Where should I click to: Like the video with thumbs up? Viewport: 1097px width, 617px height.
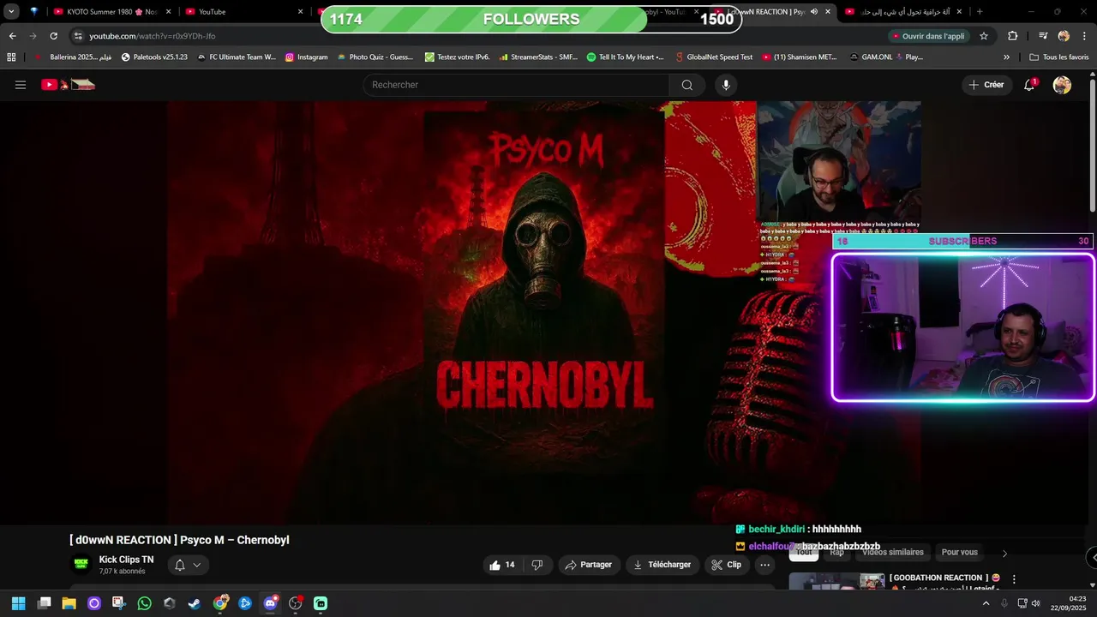(x=502, y=565)
